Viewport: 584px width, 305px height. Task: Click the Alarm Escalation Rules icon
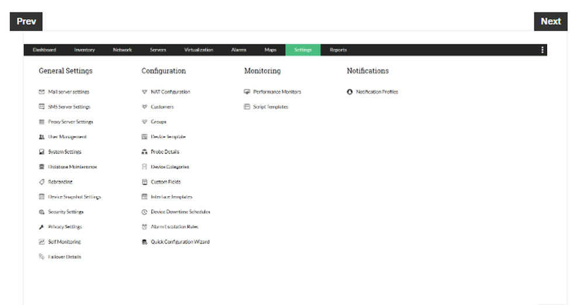144,227
